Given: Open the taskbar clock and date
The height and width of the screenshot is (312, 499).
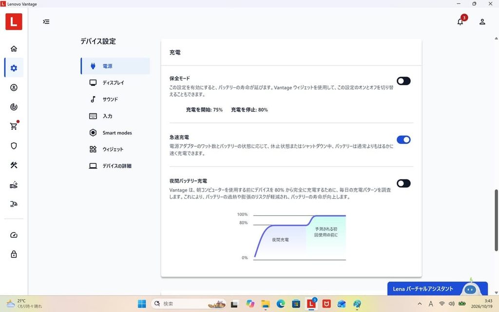Looking at the screenshot, I should click(481, 304).
